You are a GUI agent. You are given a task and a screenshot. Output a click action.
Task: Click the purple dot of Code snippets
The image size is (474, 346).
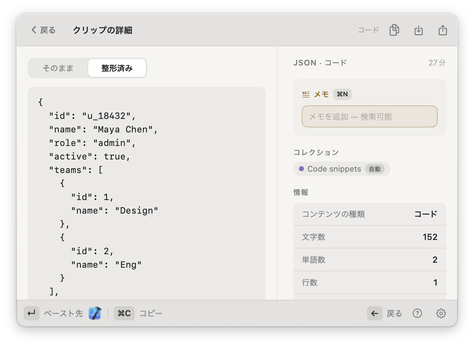[x=301, y=169]
